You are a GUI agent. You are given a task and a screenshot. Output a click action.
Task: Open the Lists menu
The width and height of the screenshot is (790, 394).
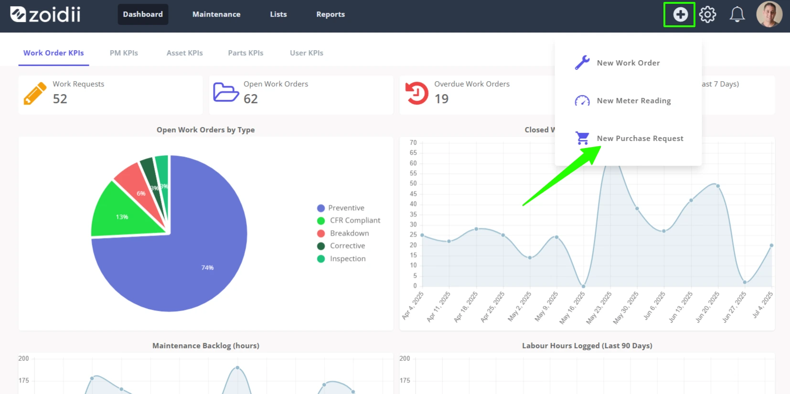(278, 14)
